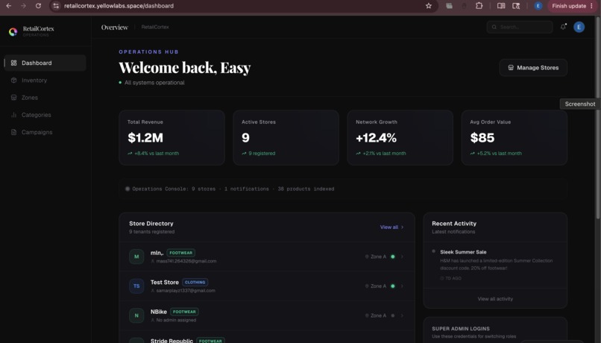Click the FOOTWEAR tag on NBike
Image resolution: width=601 pixels, height=343 pixels.
point(184,312)
